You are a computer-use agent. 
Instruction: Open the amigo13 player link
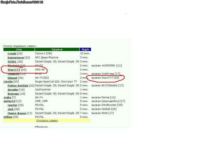(9, 101)
